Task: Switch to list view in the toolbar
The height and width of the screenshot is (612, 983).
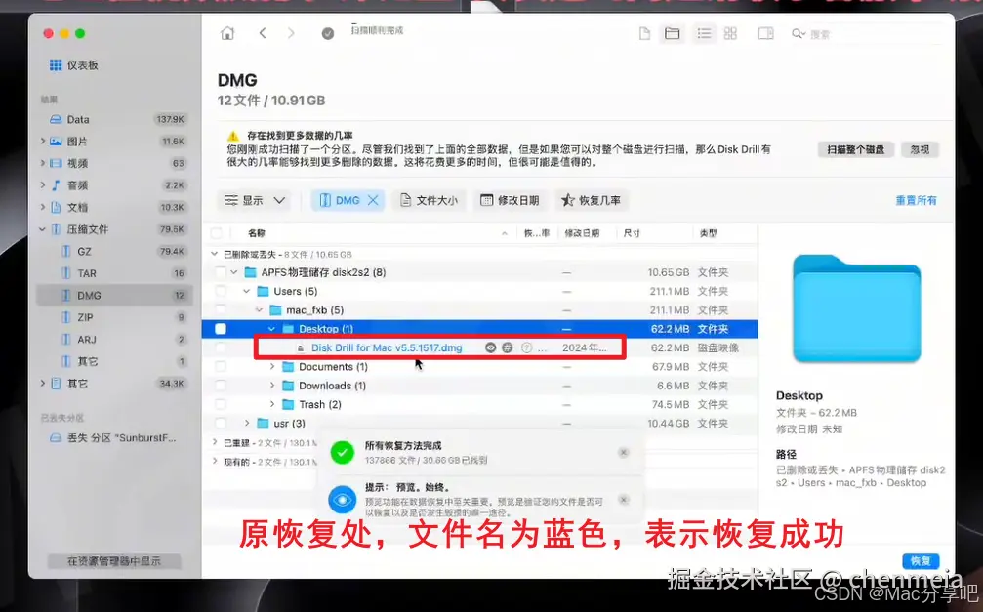Action: (x=706, y=32)
